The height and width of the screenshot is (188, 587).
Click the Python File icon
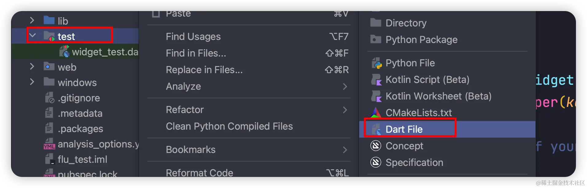(x=376, y=63)
